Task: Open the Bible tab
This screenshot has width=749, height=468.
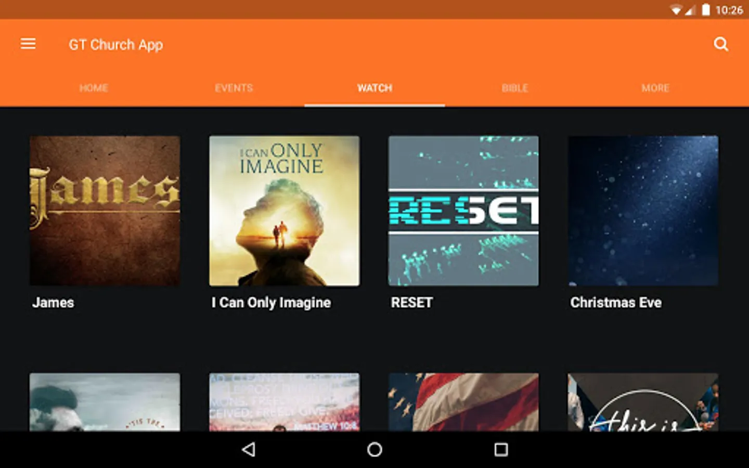Action: 515,88
